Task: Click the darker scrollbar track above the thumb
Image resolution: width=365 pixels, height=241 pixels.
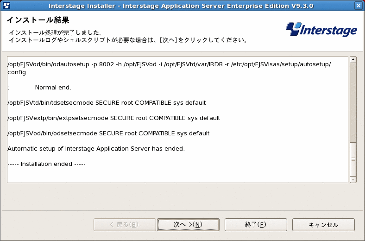Action: coord(353,102)
